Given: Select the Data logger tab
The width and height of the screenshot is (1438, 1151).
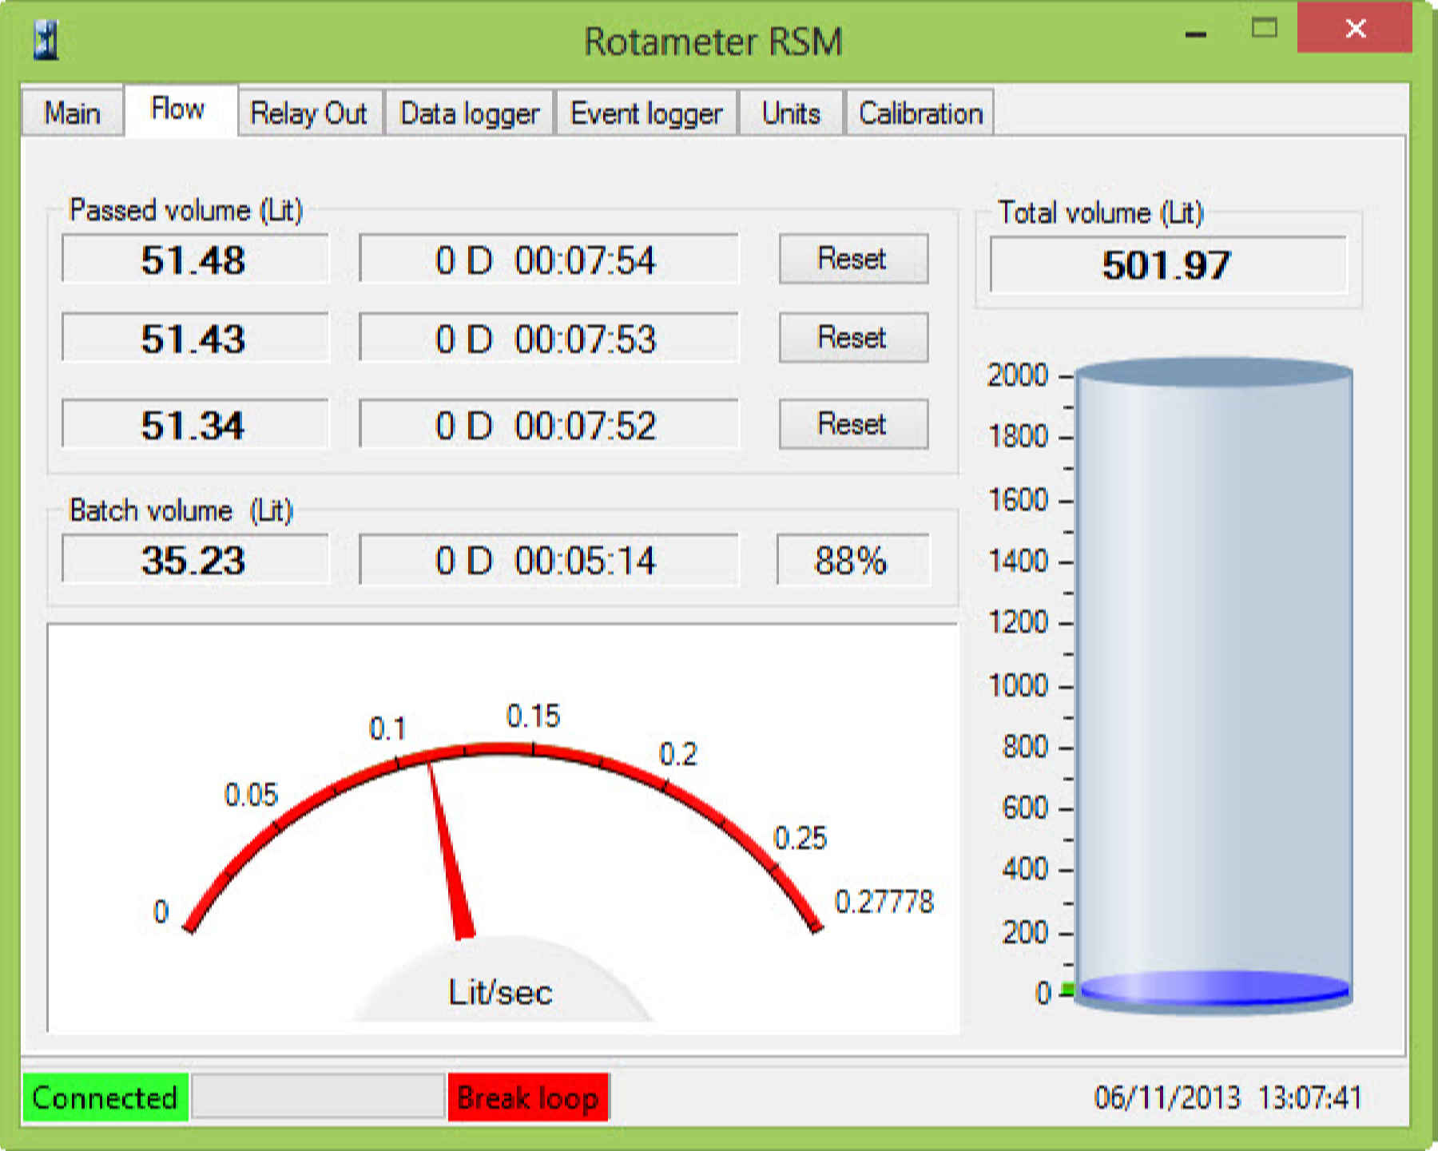Looking at the screenshot, I should 470,113.
